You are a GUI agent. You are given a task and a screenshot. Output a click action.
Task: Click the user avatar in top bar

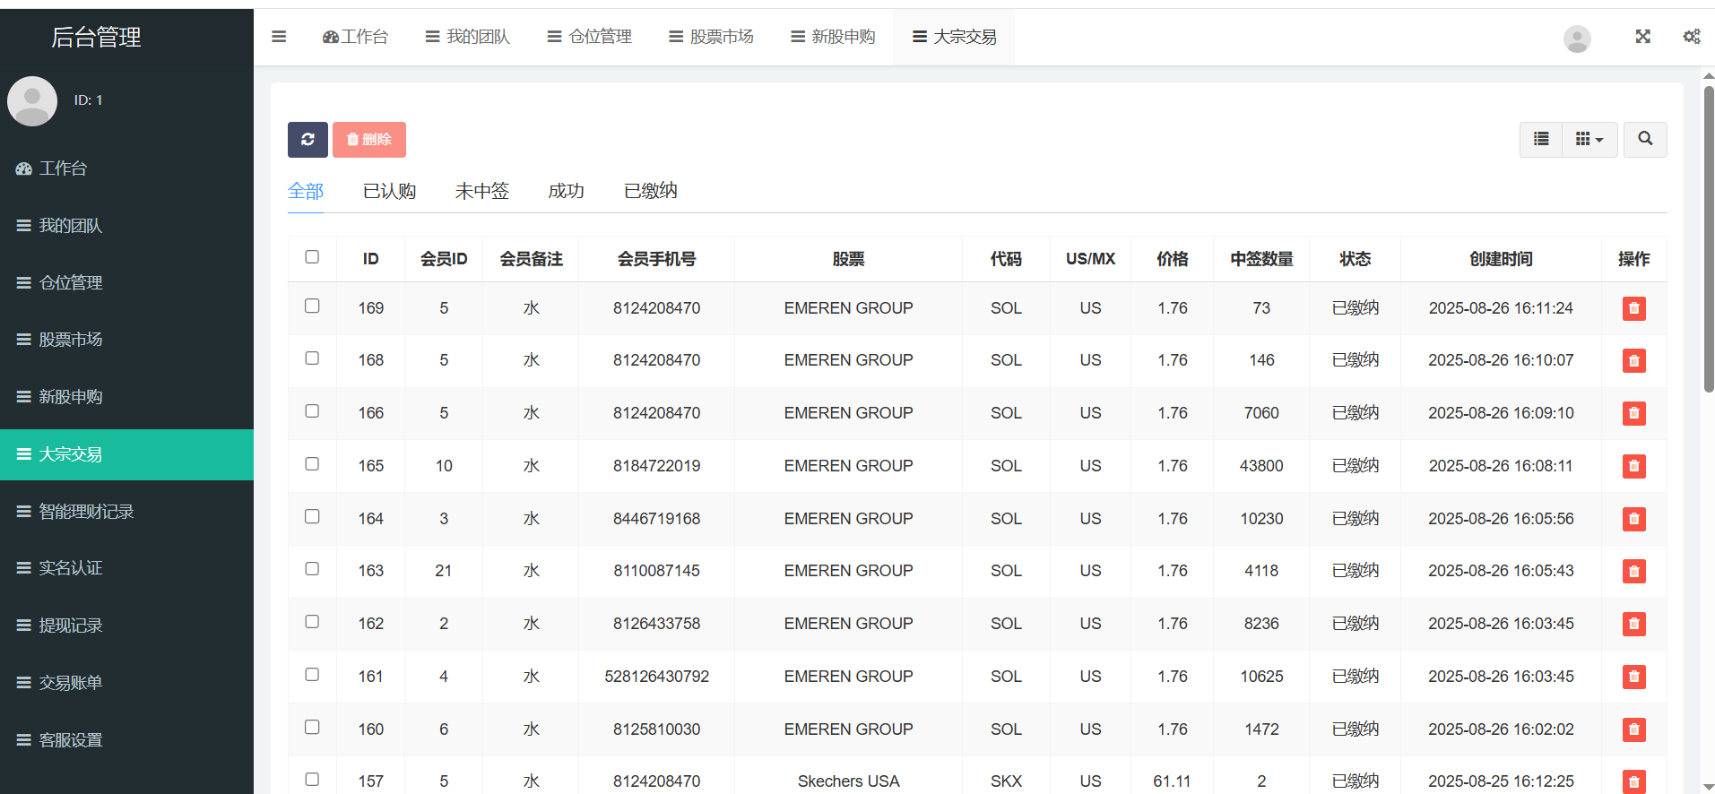click(1577, 39)
